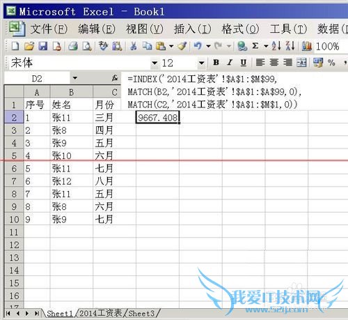The image size is (348, 320).
Task: Switch to the 2014工资表 sheet tab
Action: point(100,314)
